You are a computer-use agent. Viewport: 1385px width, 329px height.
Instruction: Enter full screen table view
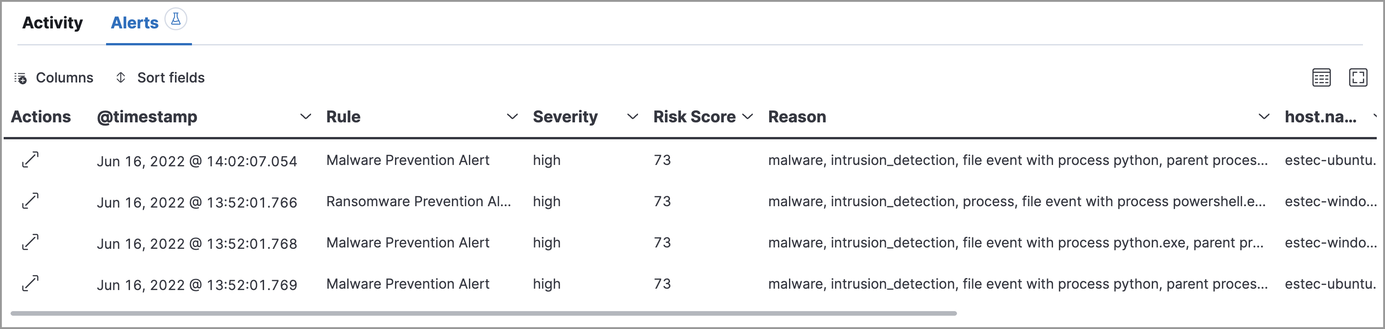click(x=1358, y=77)
